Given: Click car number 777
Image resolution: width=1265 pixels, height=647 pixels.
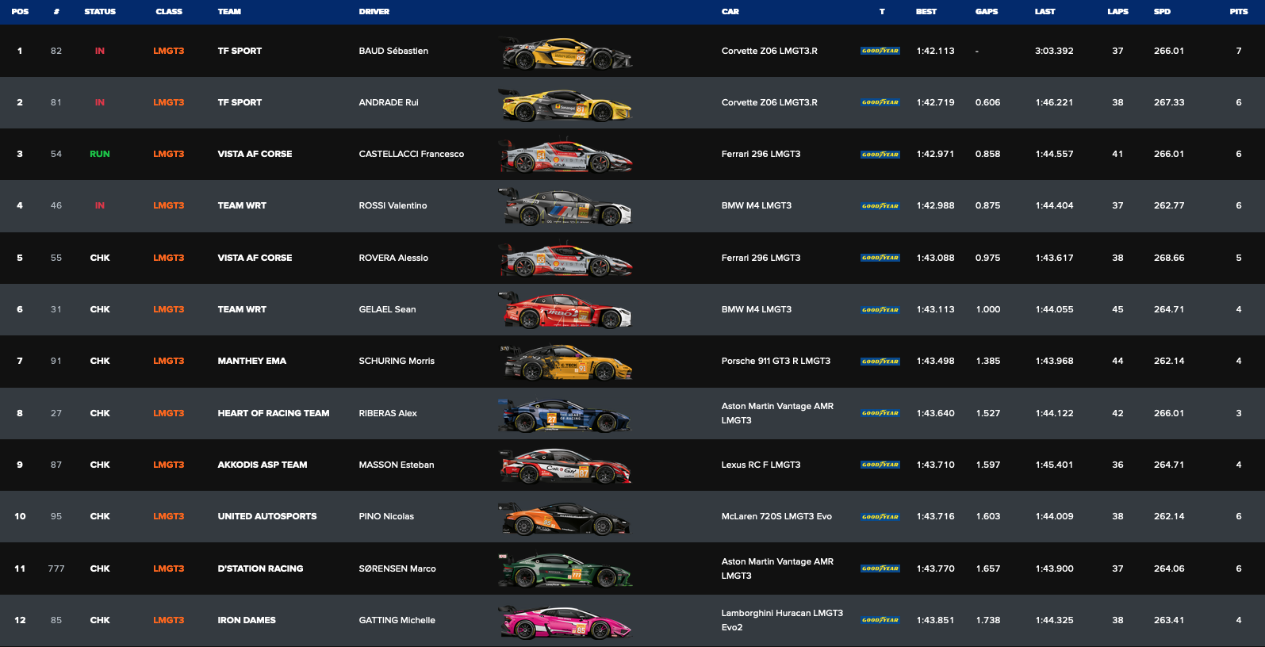Looking at the screenshot, I should point(56,569).
